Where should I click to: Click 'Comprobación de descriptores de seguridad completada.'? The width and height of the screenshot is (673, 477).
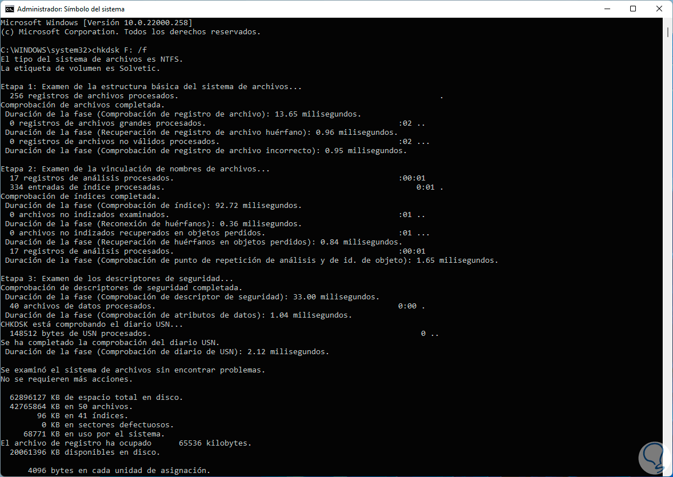pos(122,288)
